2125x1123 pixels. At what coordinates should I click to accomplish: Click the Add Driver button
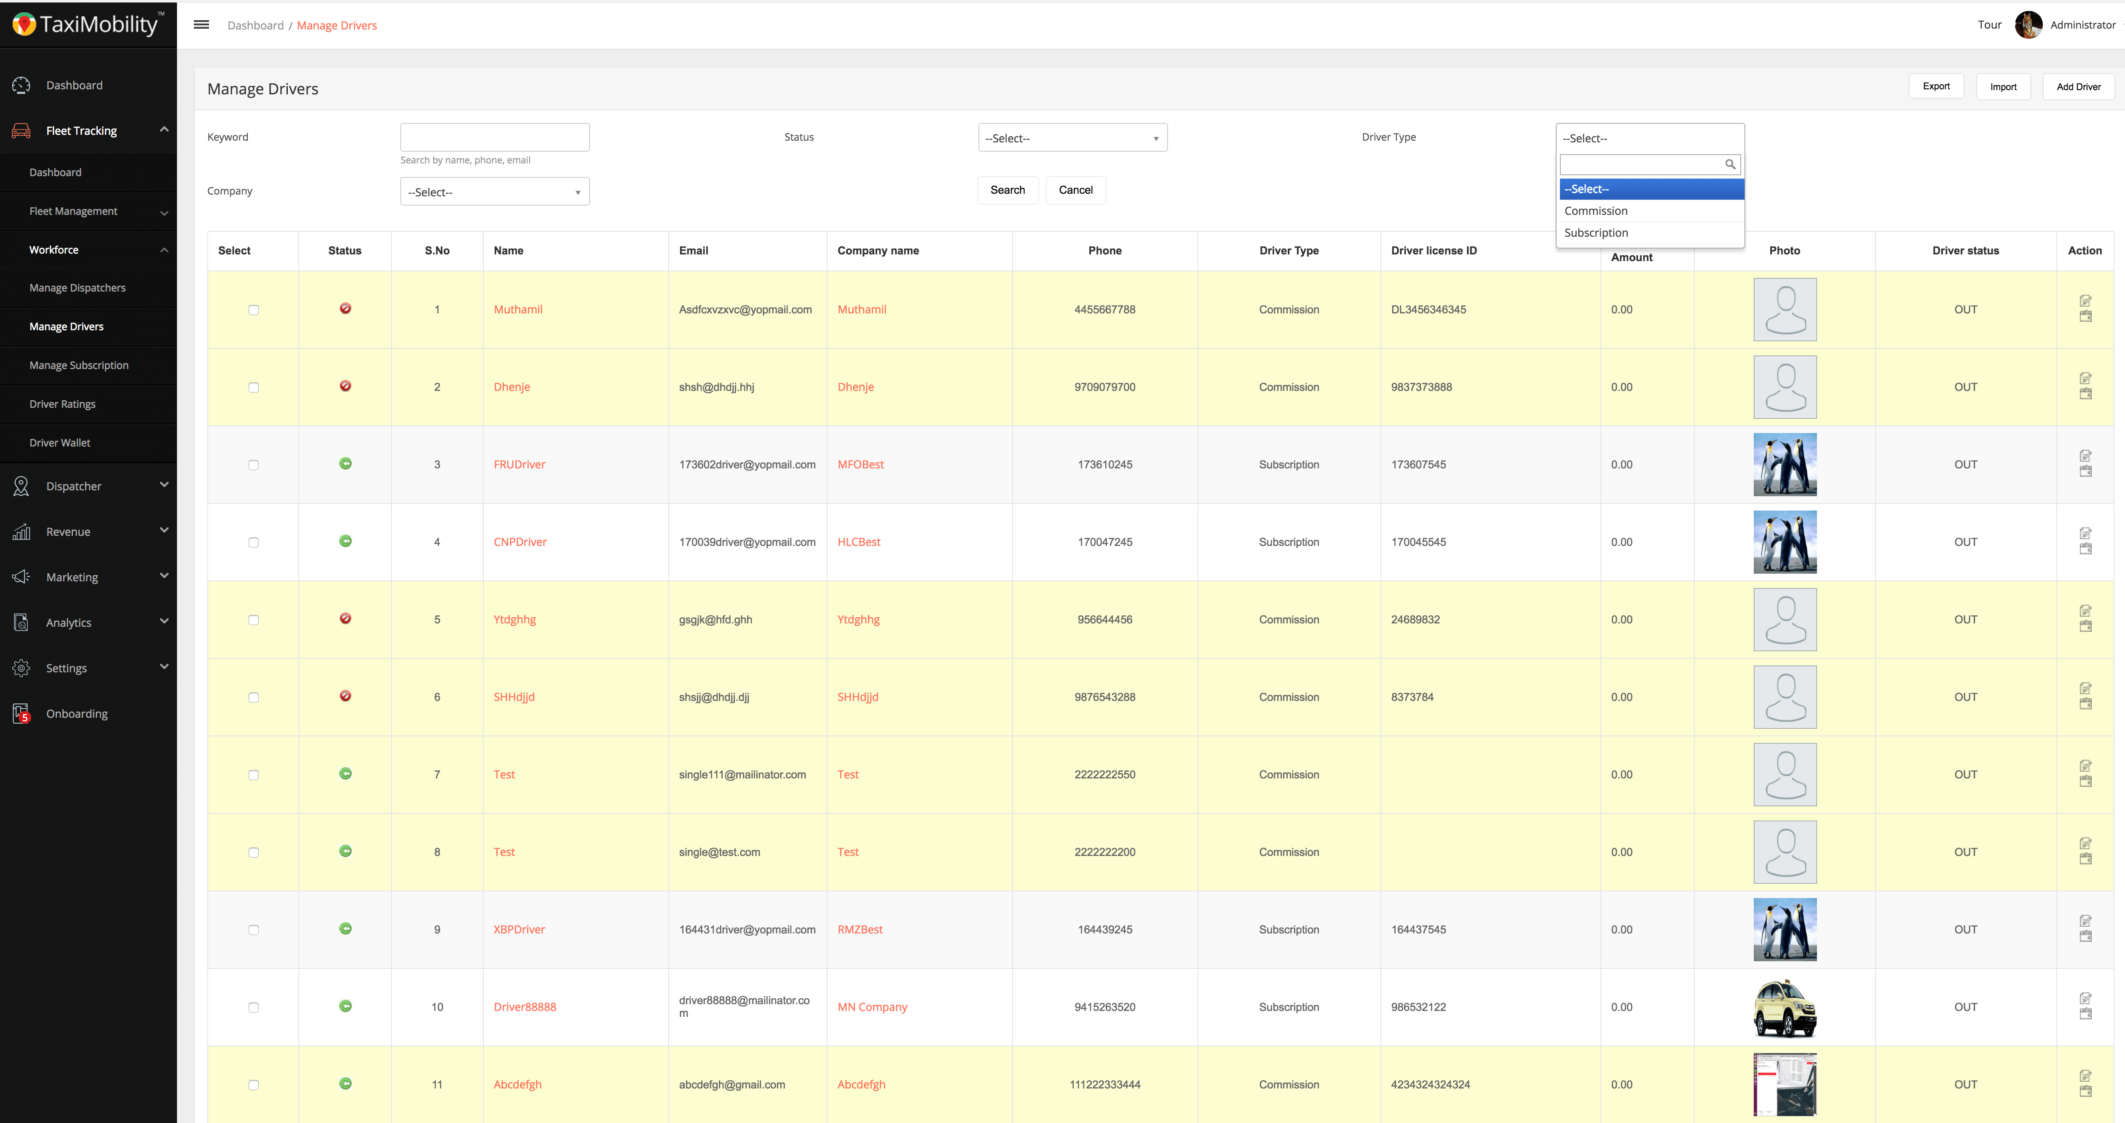(x=2078, y=87)
